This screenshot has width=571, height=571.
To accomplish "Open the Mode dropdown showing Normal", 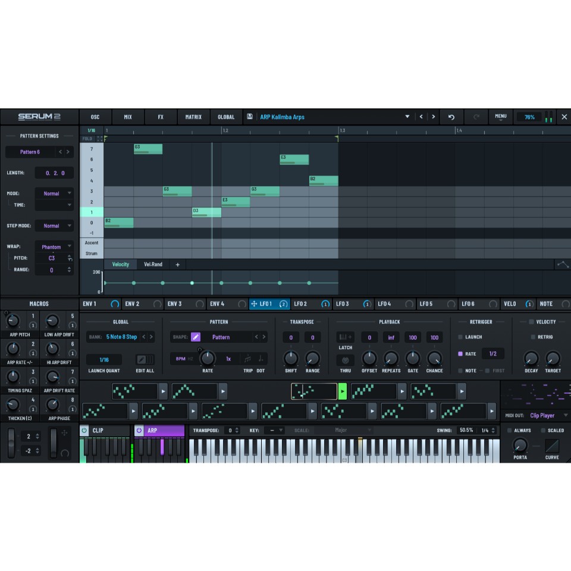I will [54, 193].
